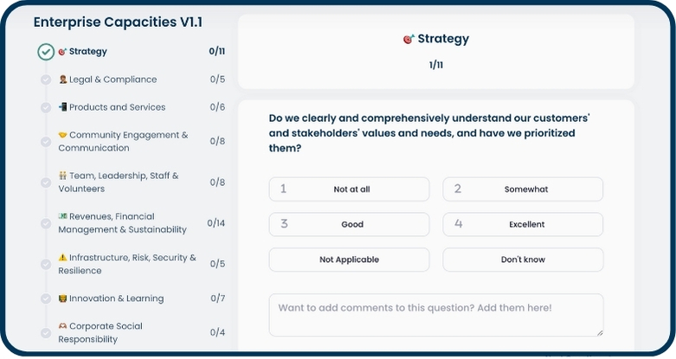Open the Strategy section in sidebar
Screen dimensions: 676x359
(87, 52)
